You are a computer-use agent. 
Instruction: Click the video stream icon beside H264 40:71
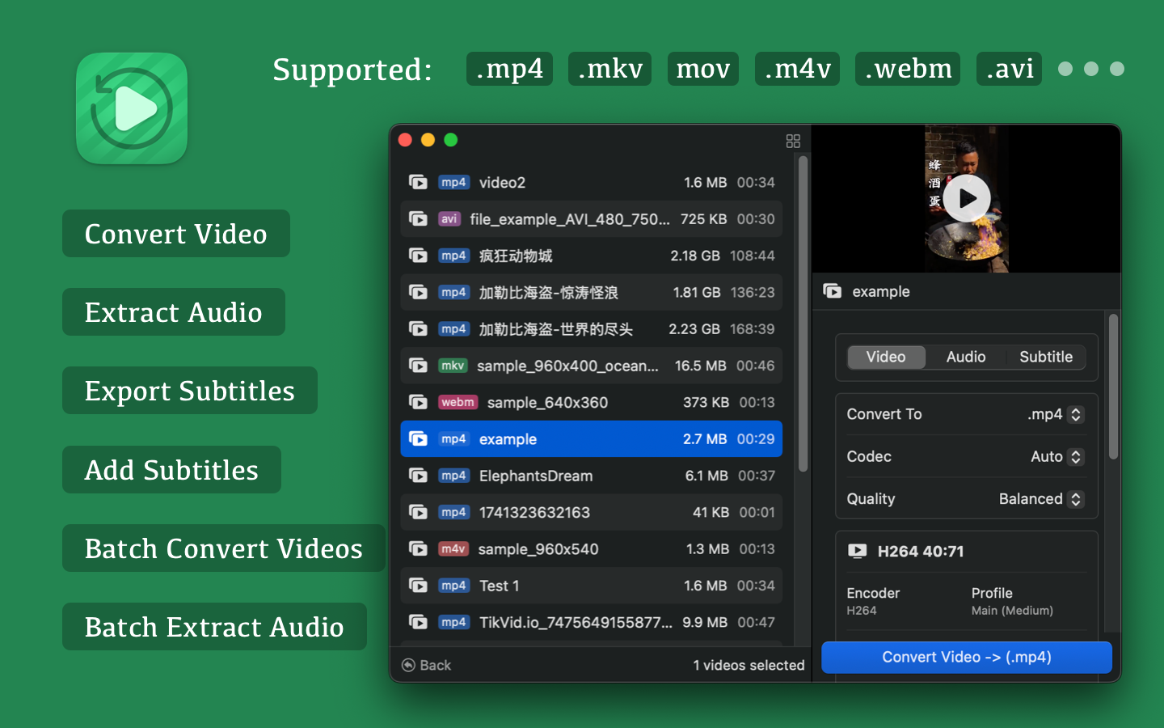pyautogui.click(x=857, y=552)
